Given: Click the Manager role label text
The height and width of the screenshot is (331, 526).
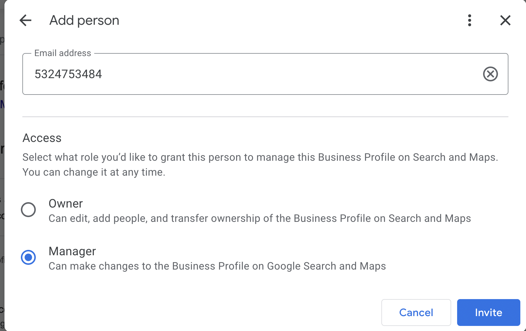Looking at the screenshot, I should (x=72, y=251).
